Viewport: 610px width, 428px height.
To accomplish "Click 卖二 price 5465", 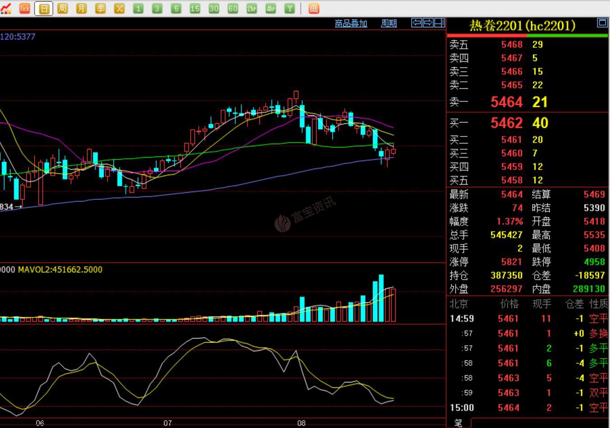I will click(512, 85).
